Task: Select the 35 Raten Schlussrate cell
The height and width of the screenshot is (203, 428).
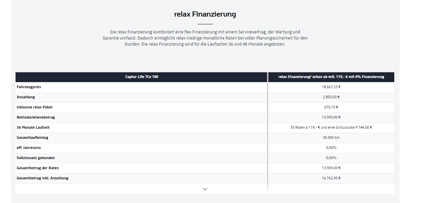Action: coord(331,128)
